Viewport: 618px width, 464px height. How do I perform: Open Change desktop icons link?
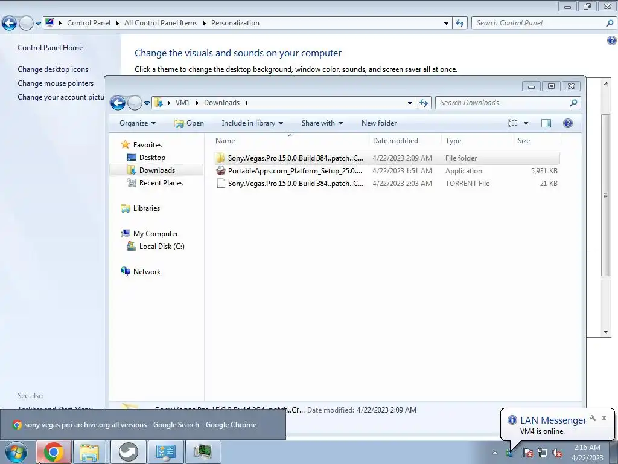53,69
